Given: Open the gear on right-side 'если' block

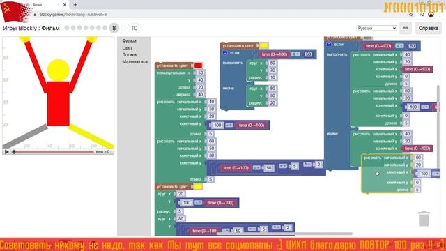Looking at the screenshot, I should click(329, 45).
